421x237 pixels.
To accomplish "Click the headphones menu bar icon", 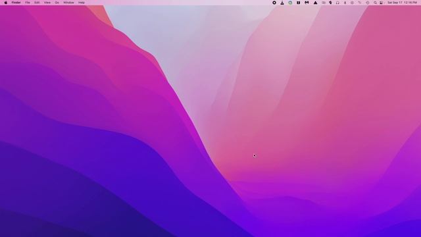I will (x=337, y=3).
